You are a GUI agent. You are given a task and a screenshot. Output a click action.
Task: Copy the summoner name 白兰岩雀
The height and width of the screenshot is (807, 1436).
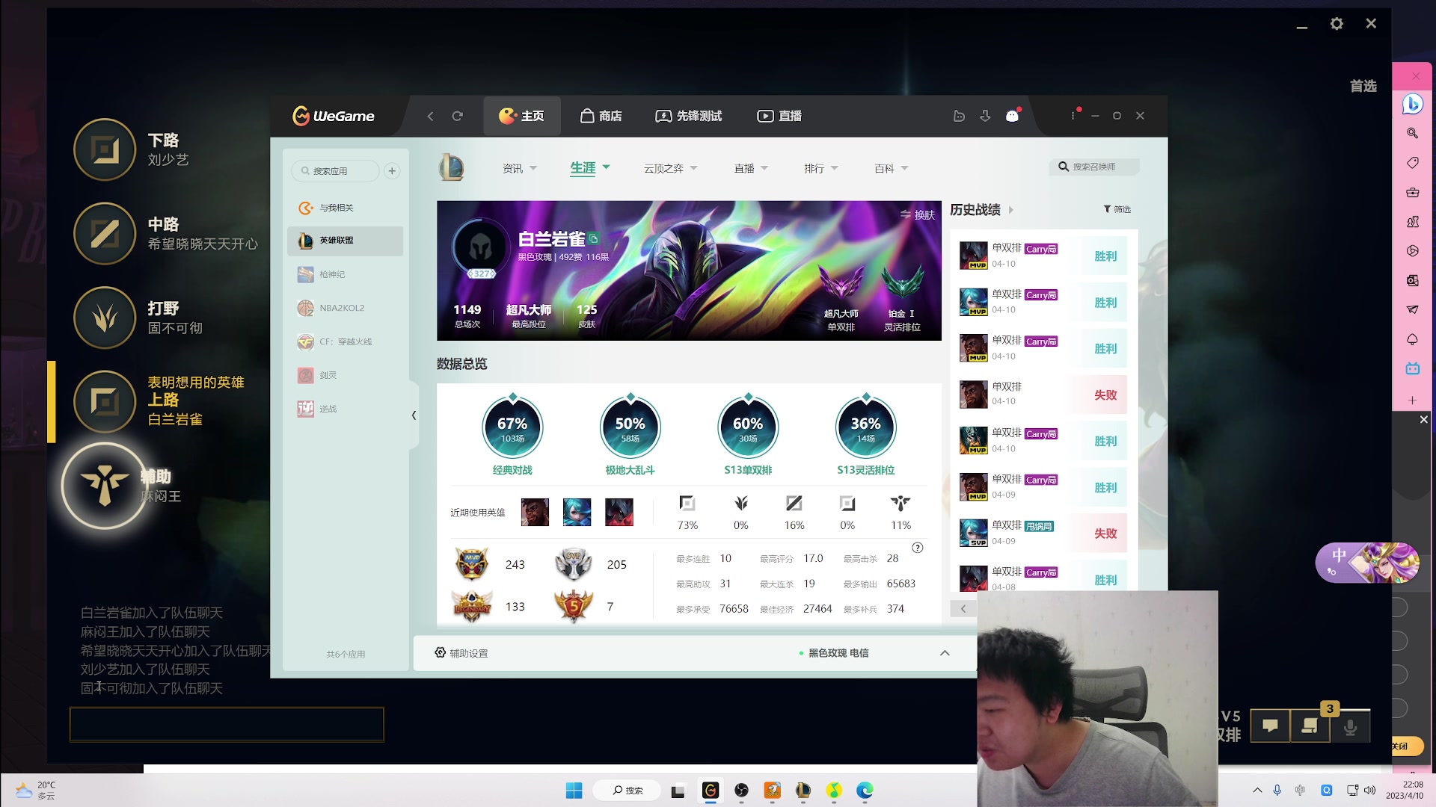pos(594,239)
